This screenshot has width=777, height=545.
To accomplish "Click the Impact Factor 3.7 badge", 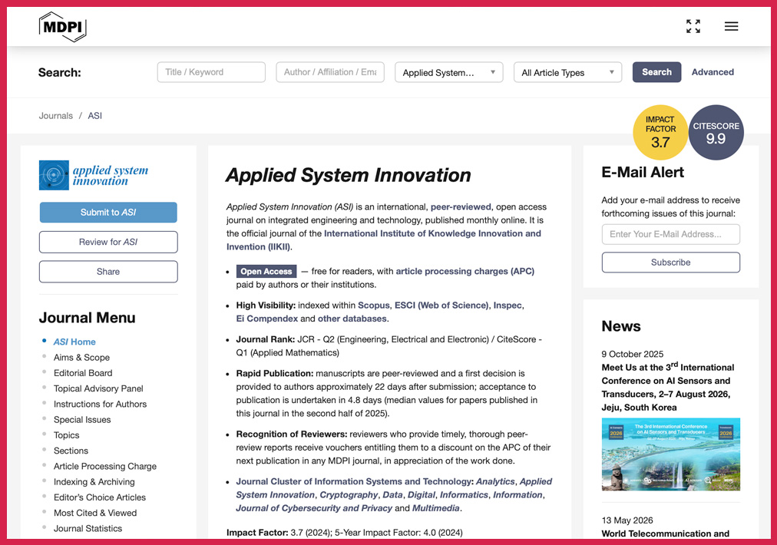I will tap(660, 132).
